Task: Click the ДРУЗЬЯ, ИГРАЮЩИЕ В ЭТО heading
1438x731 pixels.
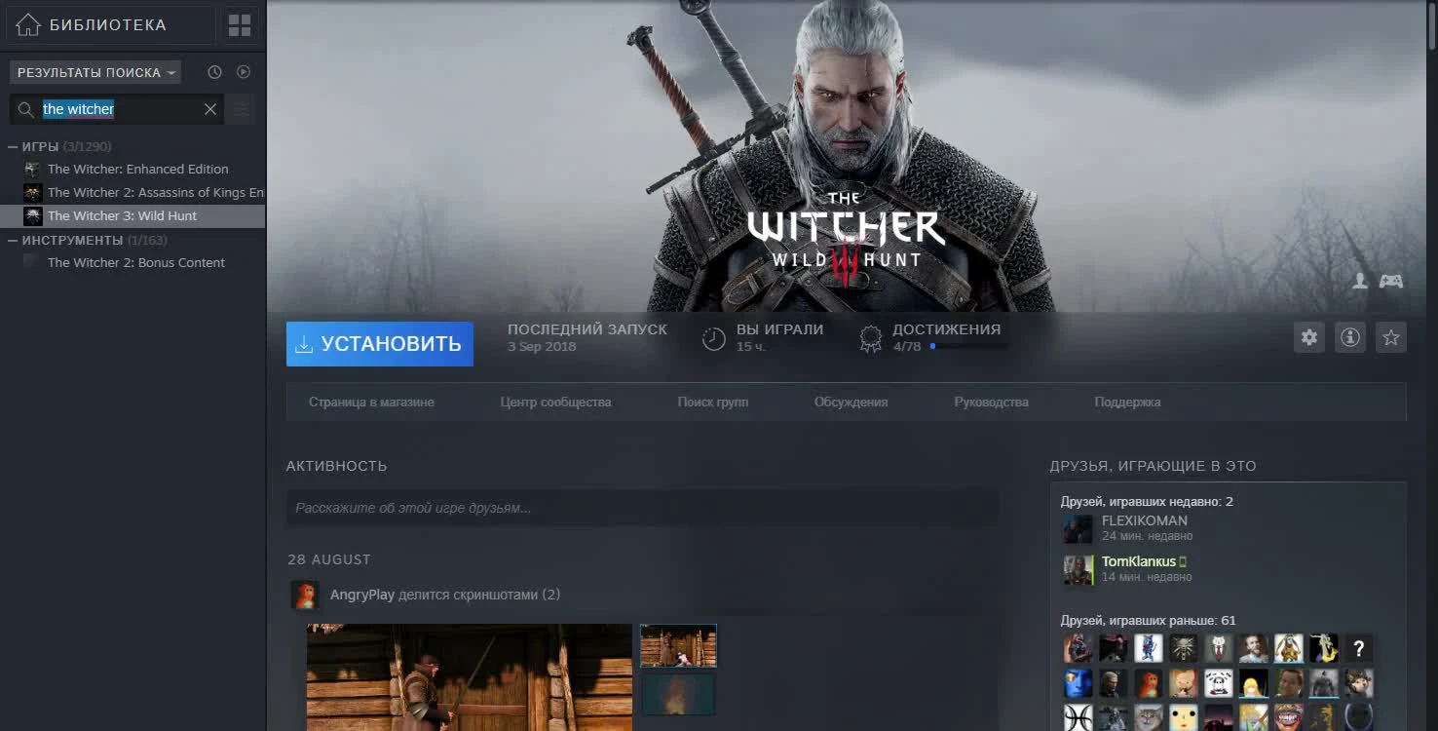Action: [x=1153, y=466]
